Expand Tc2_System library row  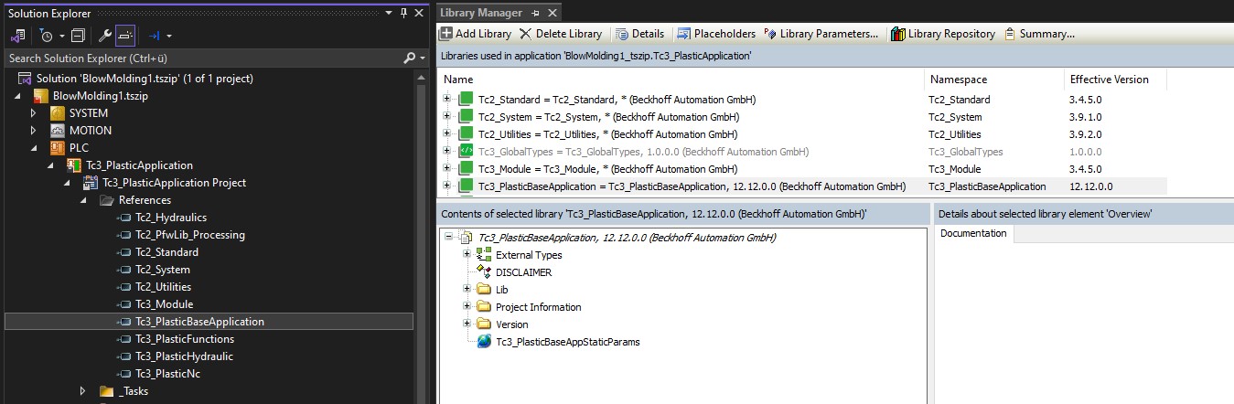[x=446, y=116]
